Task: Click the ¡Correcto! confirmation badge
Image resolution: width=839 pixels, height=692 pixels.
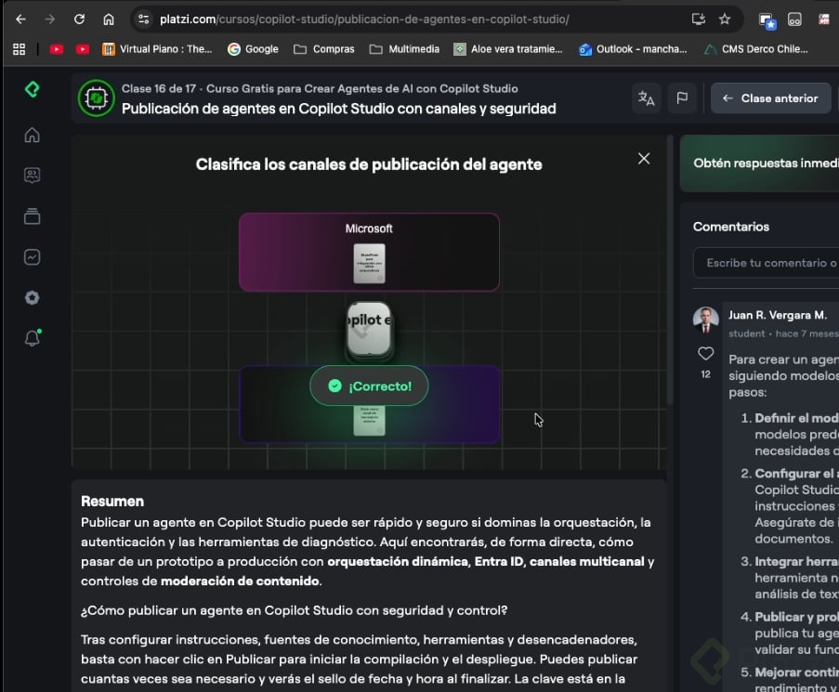Action: 369,386
